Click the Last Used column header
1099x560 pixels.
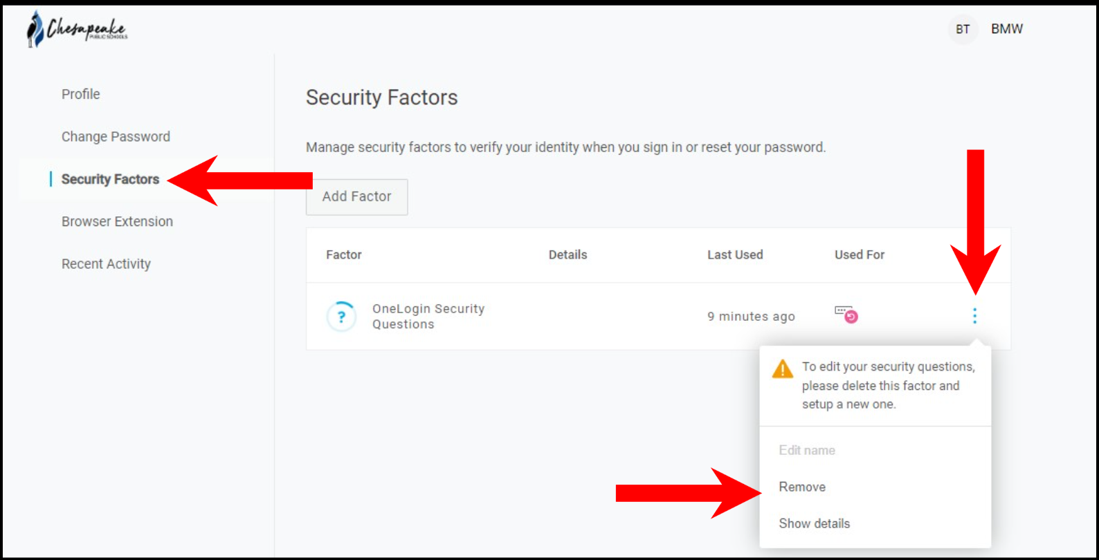(735, 254)
